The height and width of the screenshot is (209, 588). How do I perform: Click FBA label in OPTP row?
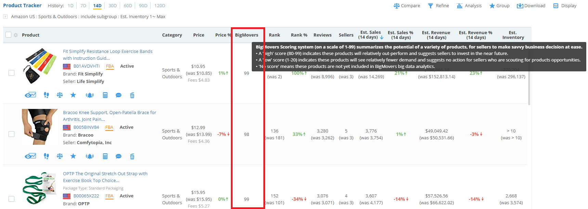point(109,196)
